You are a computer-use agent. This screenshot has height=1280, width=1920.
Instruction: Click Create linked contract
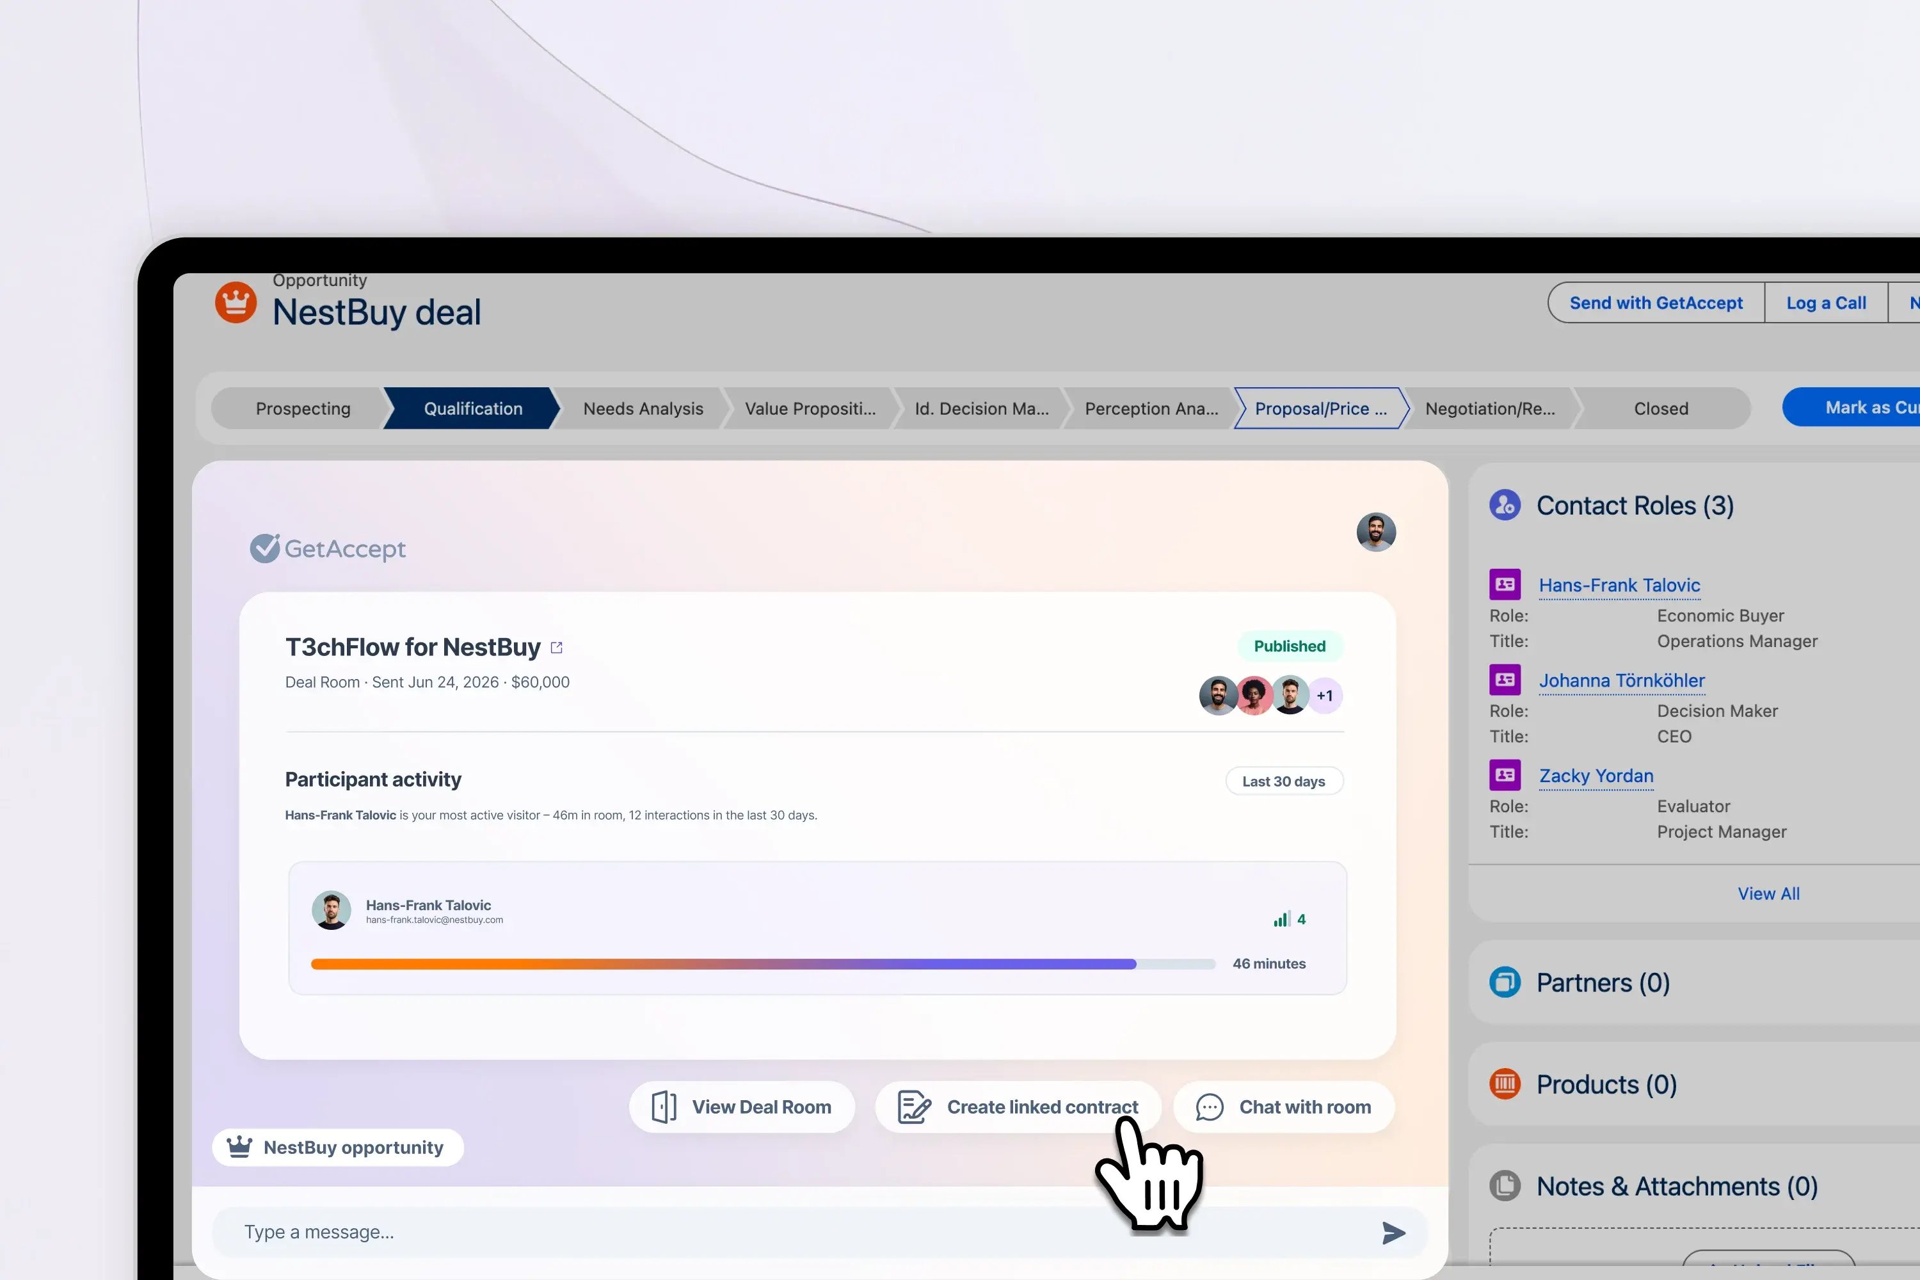click(1018, 1107)
